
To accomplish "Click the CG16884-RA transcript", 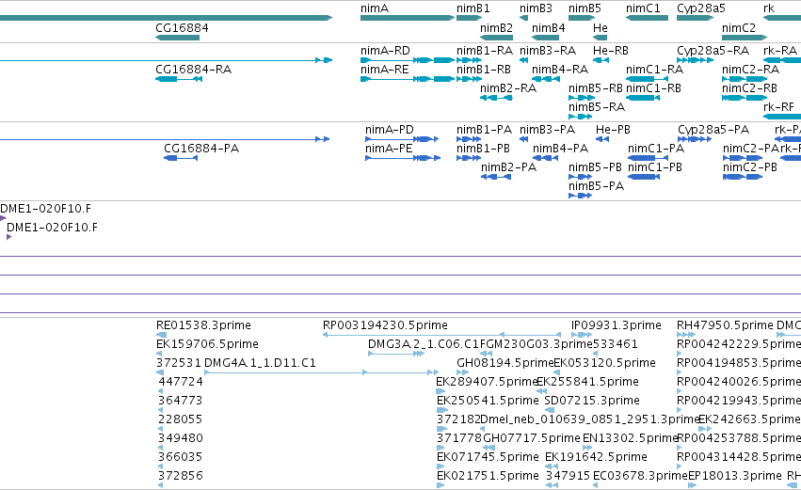I will (179, 79).
